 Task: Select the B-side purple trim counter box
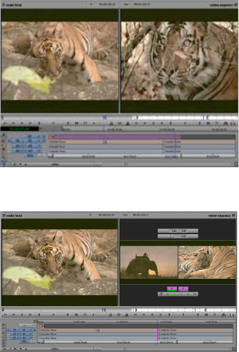(x=183, y=289)
